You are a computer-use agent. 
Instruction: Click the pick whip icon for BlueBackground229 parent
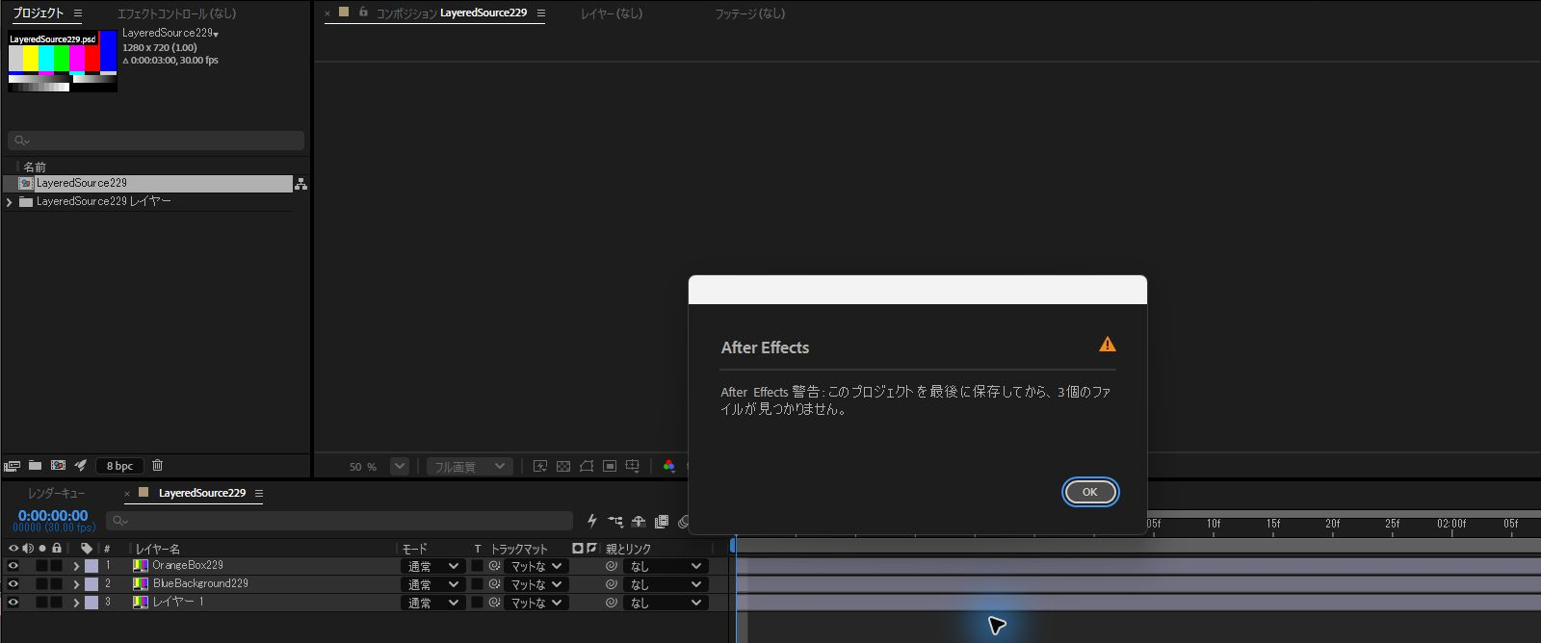tap(611, 584)
